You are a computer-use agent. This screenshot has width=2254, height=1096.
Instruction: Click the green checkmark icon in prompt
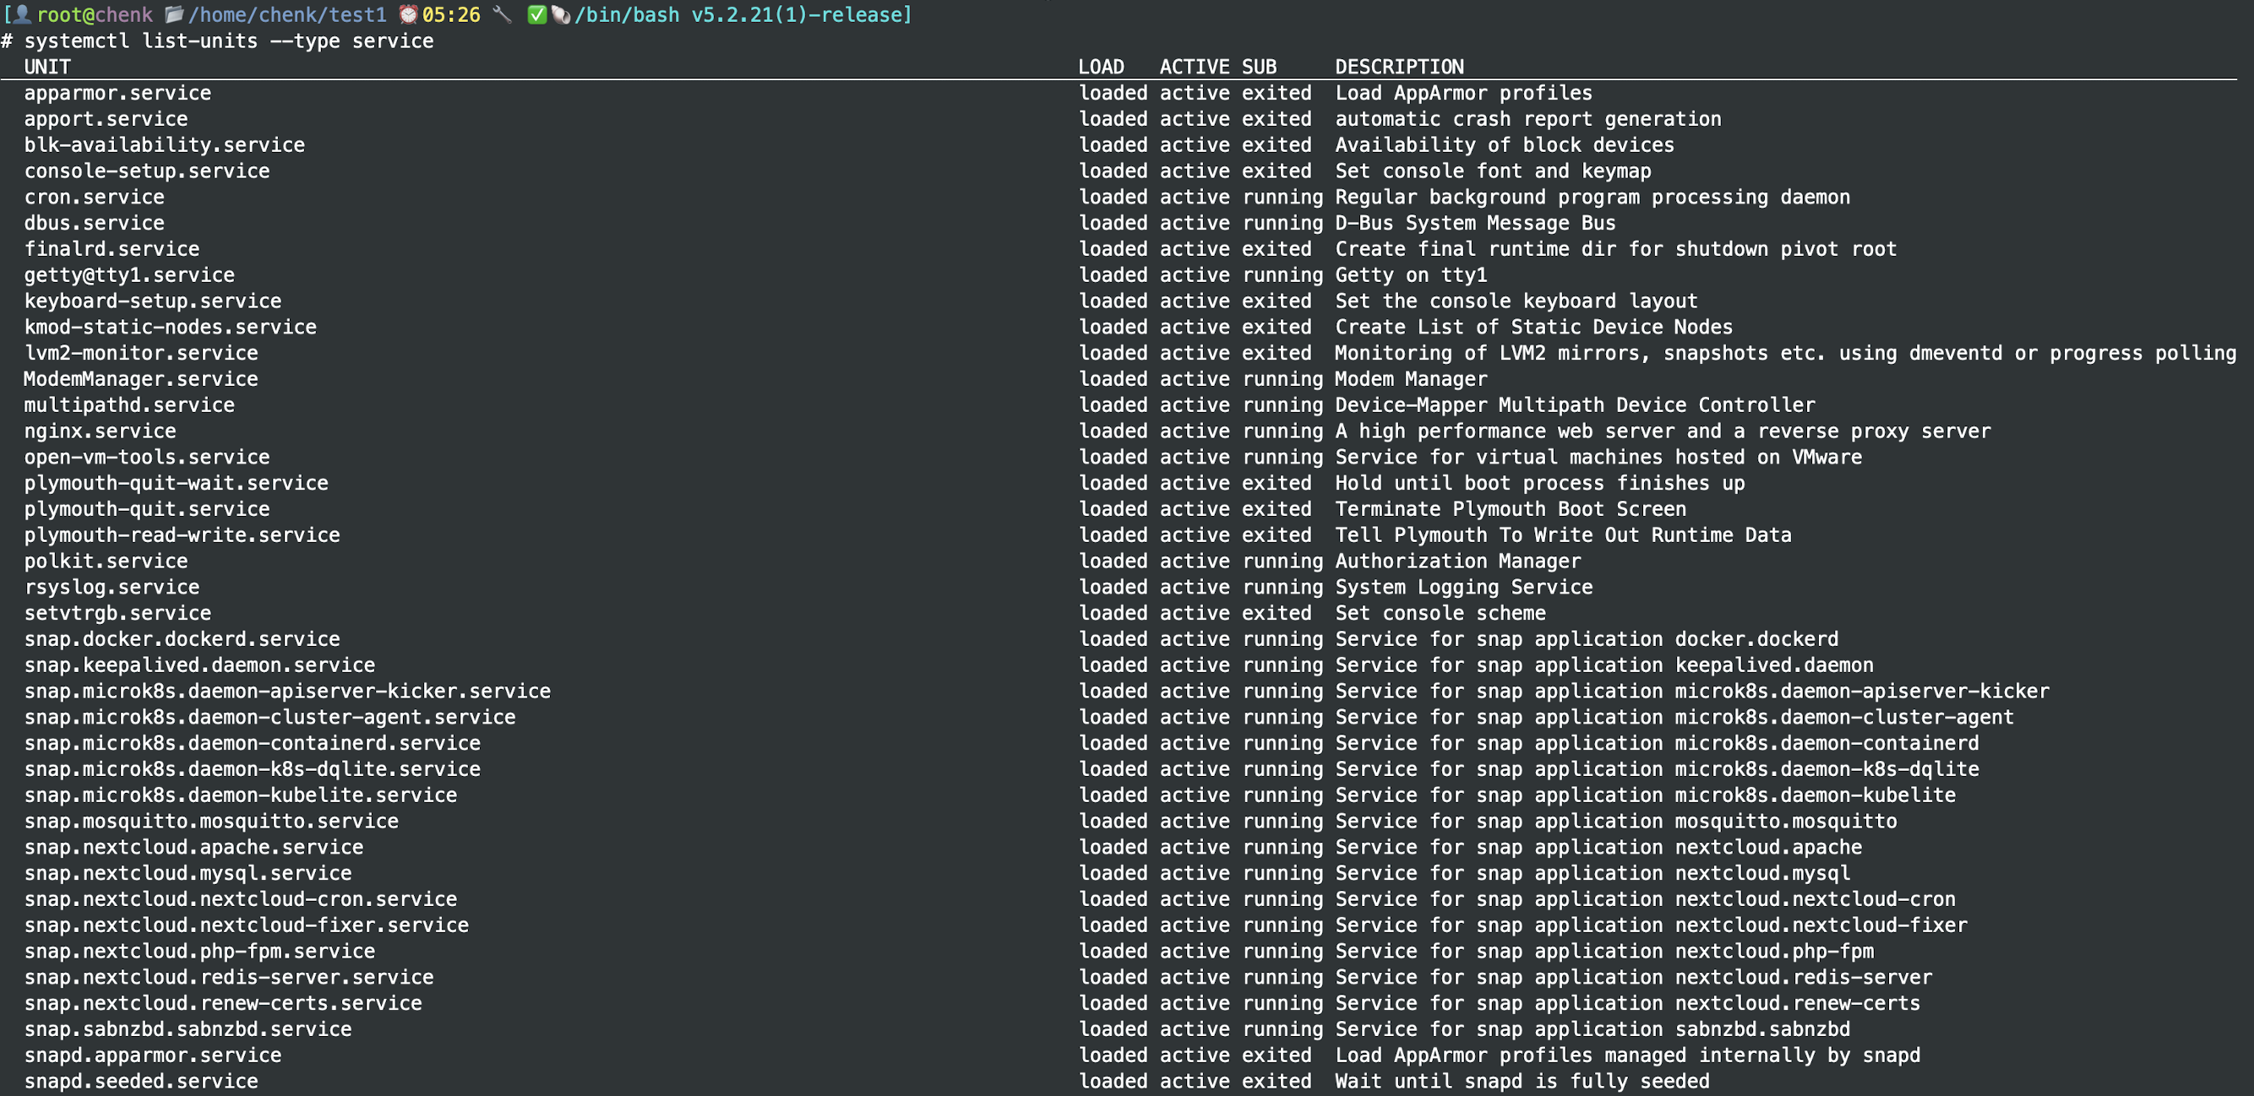coord(536,14)
